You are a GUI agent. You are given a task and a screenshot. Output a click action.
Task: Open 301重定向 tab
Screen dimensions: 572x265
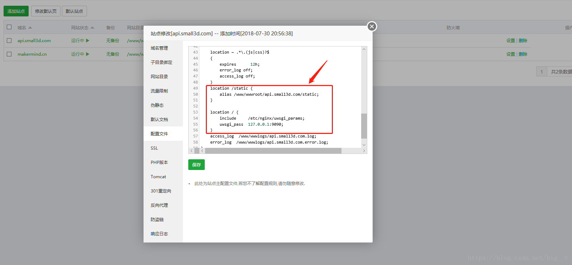(163, 191)
